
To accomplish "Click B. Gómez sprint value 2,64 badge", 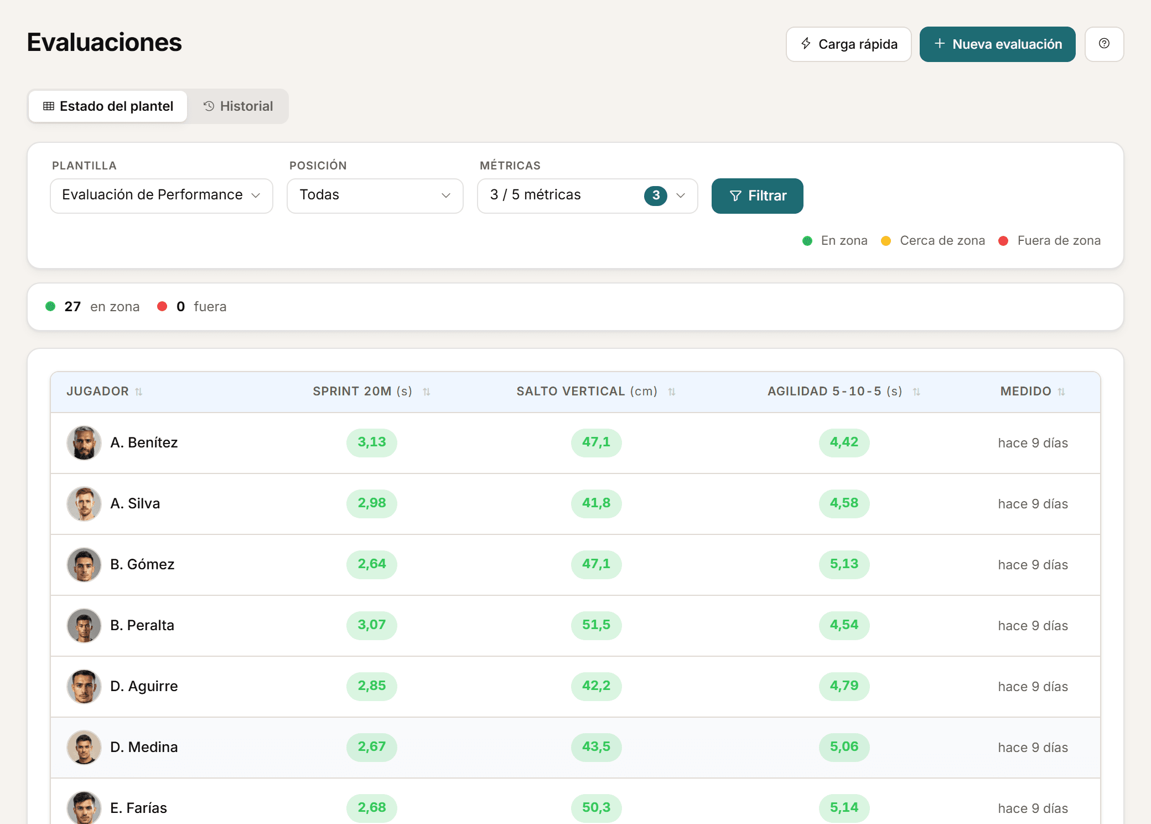I will tap(372, 564).
